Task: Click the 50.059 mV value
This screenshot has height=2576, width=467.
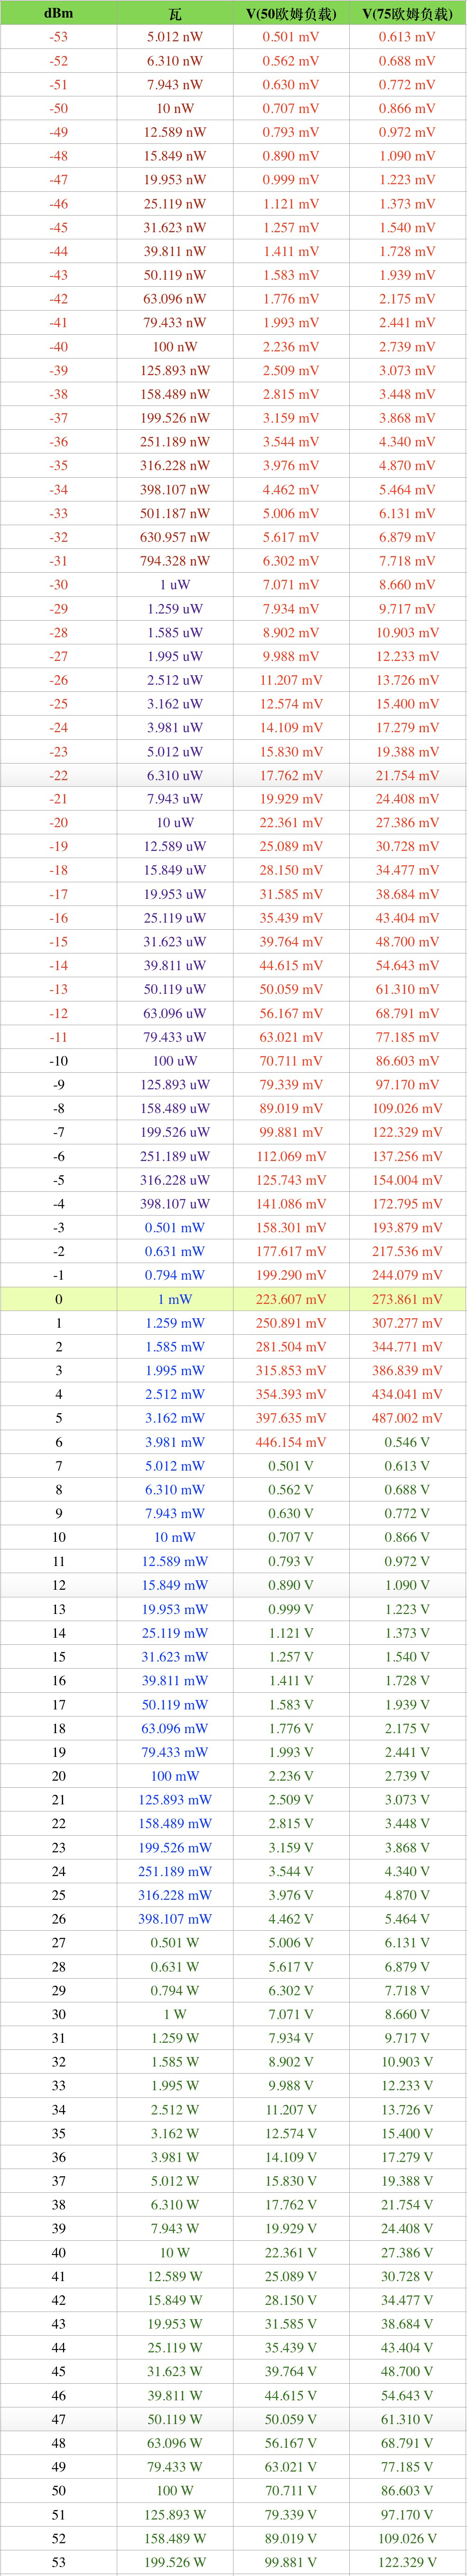Action: point(291,989)
